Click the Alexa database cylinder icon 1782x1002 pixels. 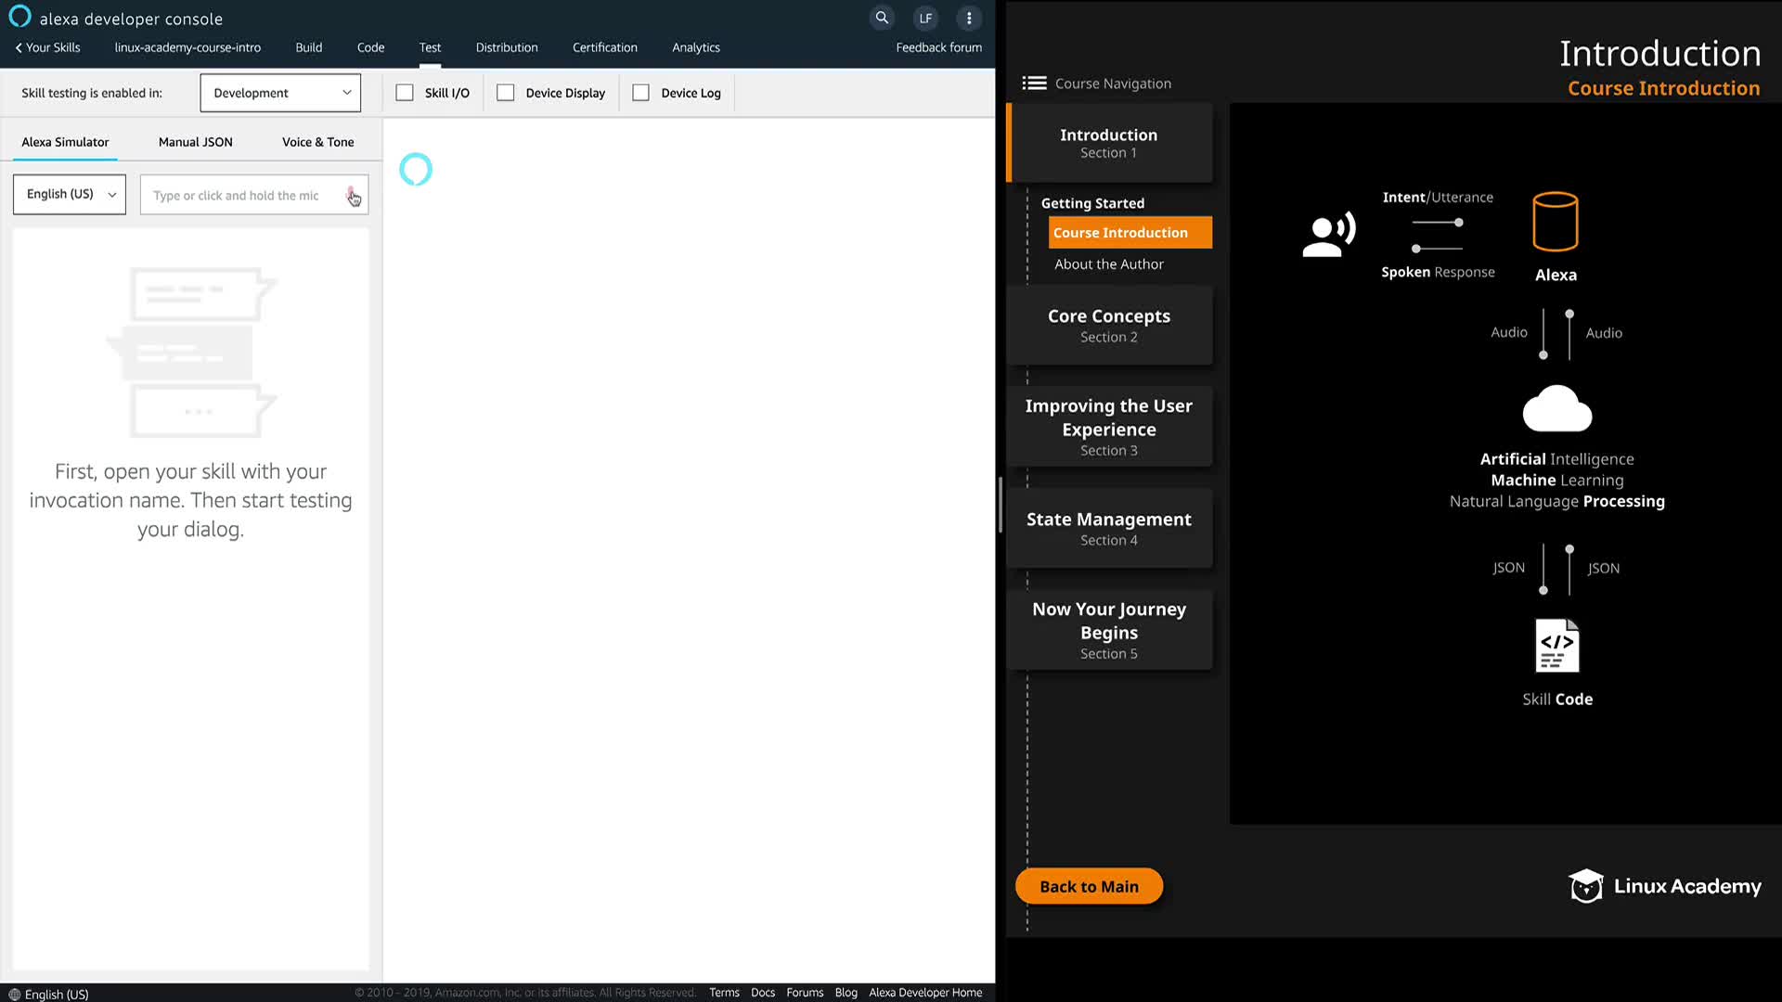pyautogui.click(x=1556, y=222)
